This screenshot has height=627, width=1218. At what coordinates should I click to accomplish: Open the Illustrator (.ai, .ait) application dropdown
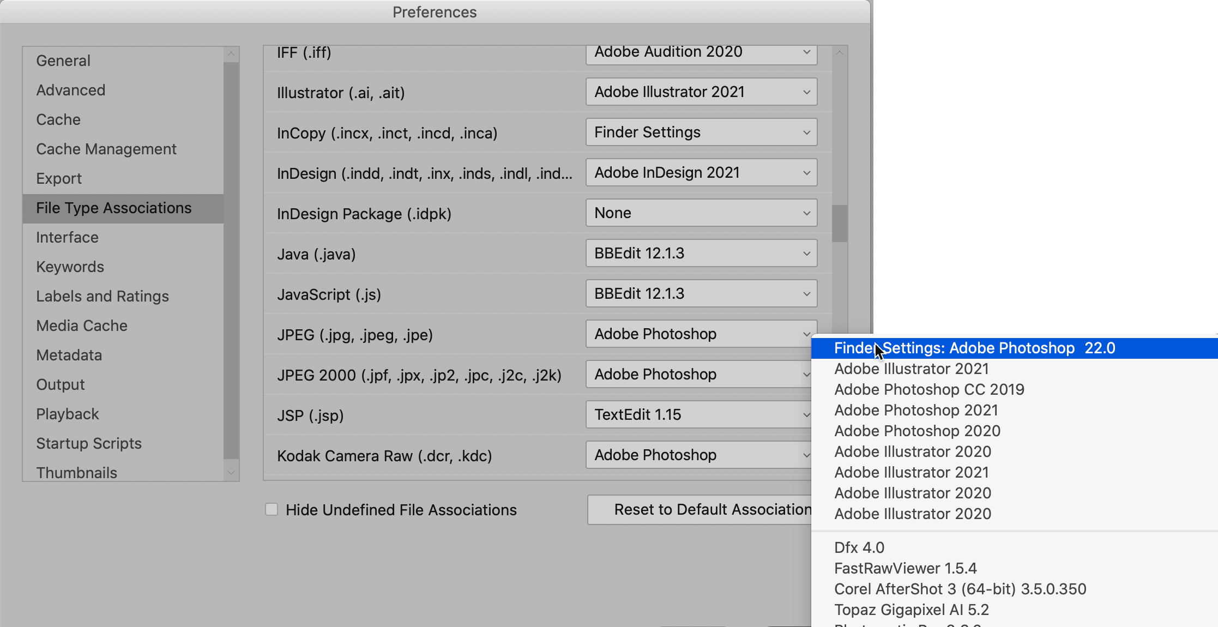tap(701, 92)
